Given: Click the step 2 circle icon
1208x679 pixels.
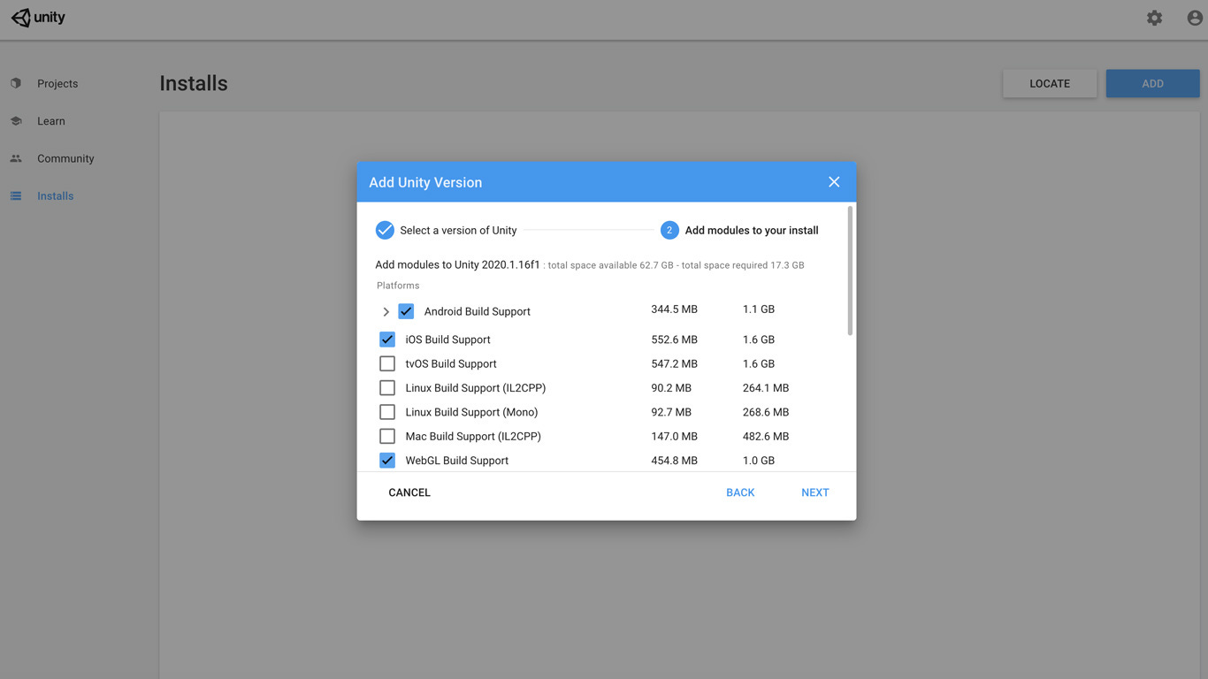Looking at the screenshot, I should pos(669,230).
